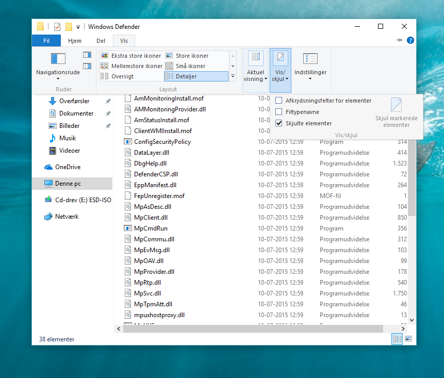Open the Fil menu

coord(46,40)
